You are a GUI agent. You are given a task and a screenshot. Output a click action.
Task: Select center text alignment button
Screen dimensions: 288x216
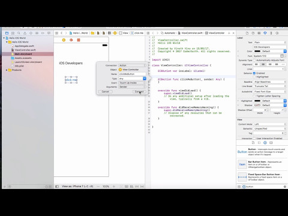pos(263,64)
